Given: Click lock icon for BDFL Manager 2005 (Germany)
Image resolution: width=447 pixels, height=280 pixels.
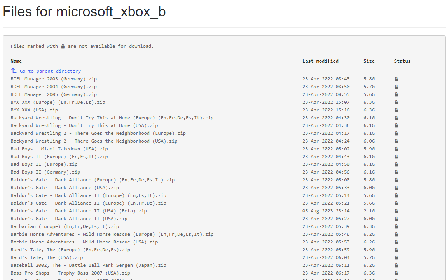Looking at the screenshot, I should pos(396,94).
